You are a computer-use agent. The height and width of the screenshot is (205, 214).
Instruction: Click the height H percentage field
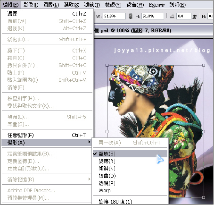[x=153, y=16]
